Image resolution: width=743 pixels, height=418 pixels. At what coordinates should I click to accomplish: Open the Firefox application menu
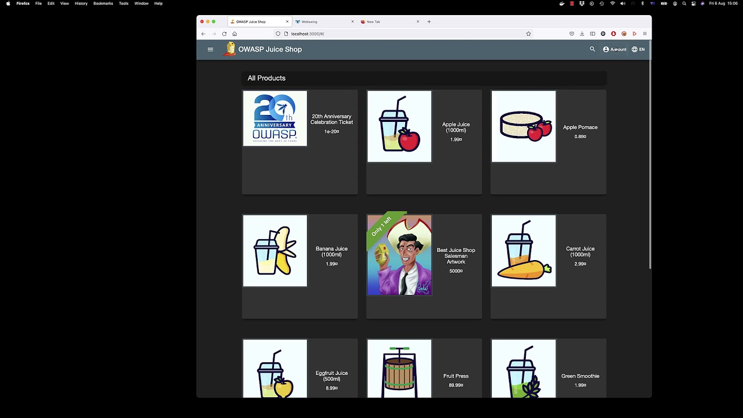(644, 34)
